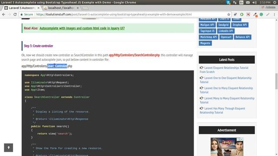
Task: Open Laravel One to Many Eloquent Relationship Tutorial
Action: click(x=226, y=90)
